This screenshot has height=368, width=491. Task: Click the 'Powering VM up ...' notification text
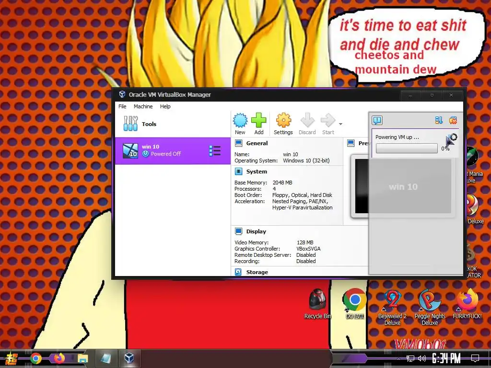click(397, 137)
